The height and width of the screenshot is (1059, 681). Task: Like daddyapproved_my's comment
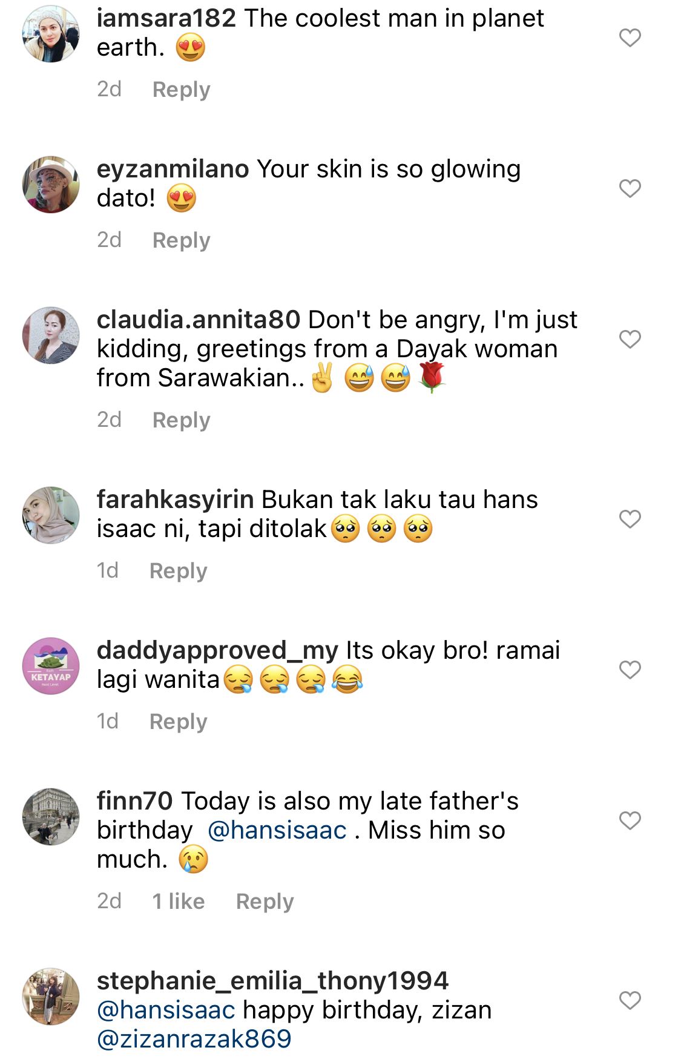[630, 670]
